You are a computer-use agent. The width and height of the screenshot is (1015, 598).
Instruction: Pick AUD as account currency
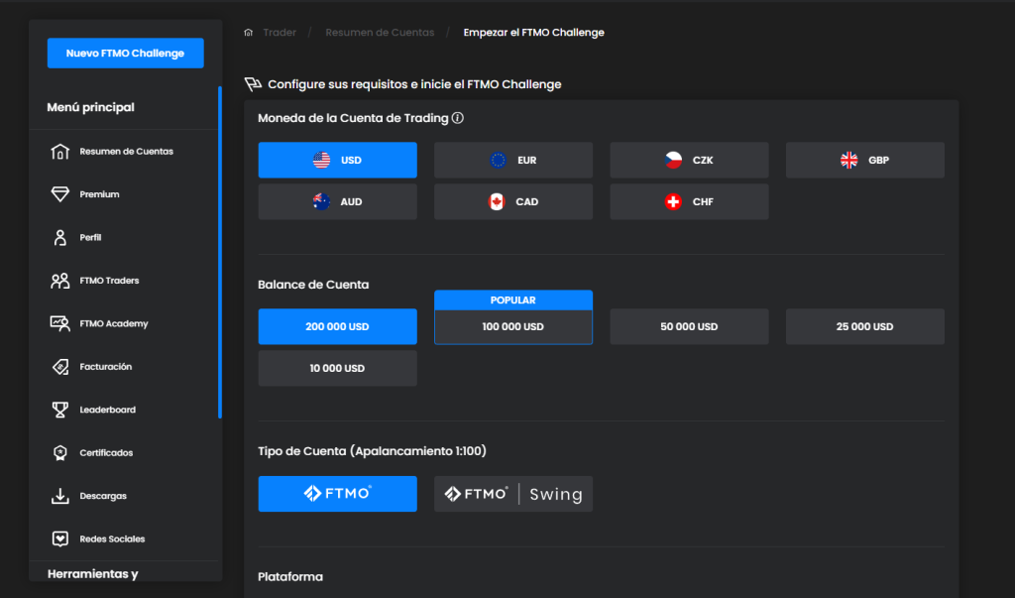pos(337,201)
